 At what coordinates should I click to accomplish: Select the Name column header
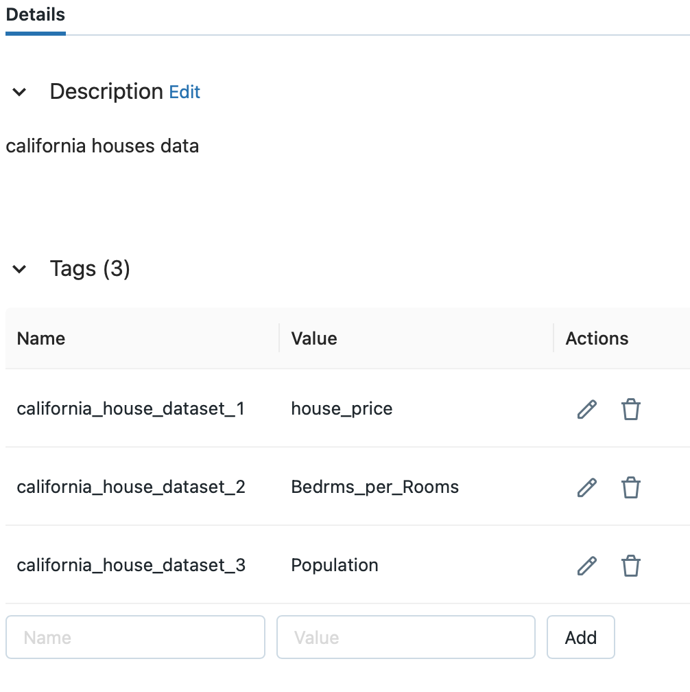click(41, 338)
